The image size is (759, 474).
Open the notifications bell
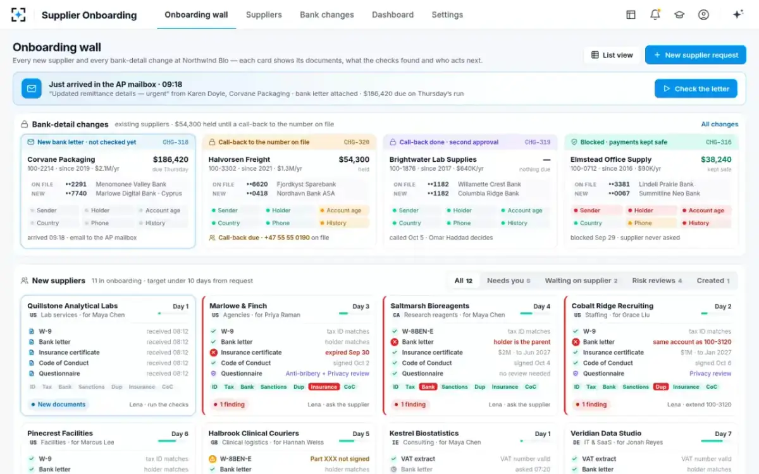tap(655, 15)
